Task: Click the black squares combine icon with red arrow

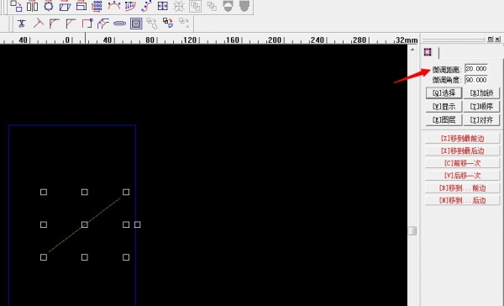Action: pyautogui.click(x=168, y=23)
